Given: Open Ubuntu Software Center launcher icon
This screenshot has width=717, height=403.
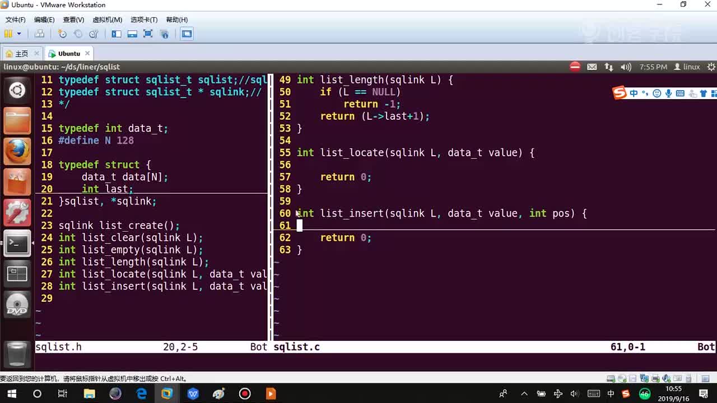Looking at the screenshot, I should (x=17, y=182).
